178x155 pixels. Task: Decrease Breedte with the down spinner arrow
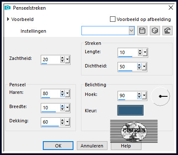pyautogui.click(x=63, y=109)
